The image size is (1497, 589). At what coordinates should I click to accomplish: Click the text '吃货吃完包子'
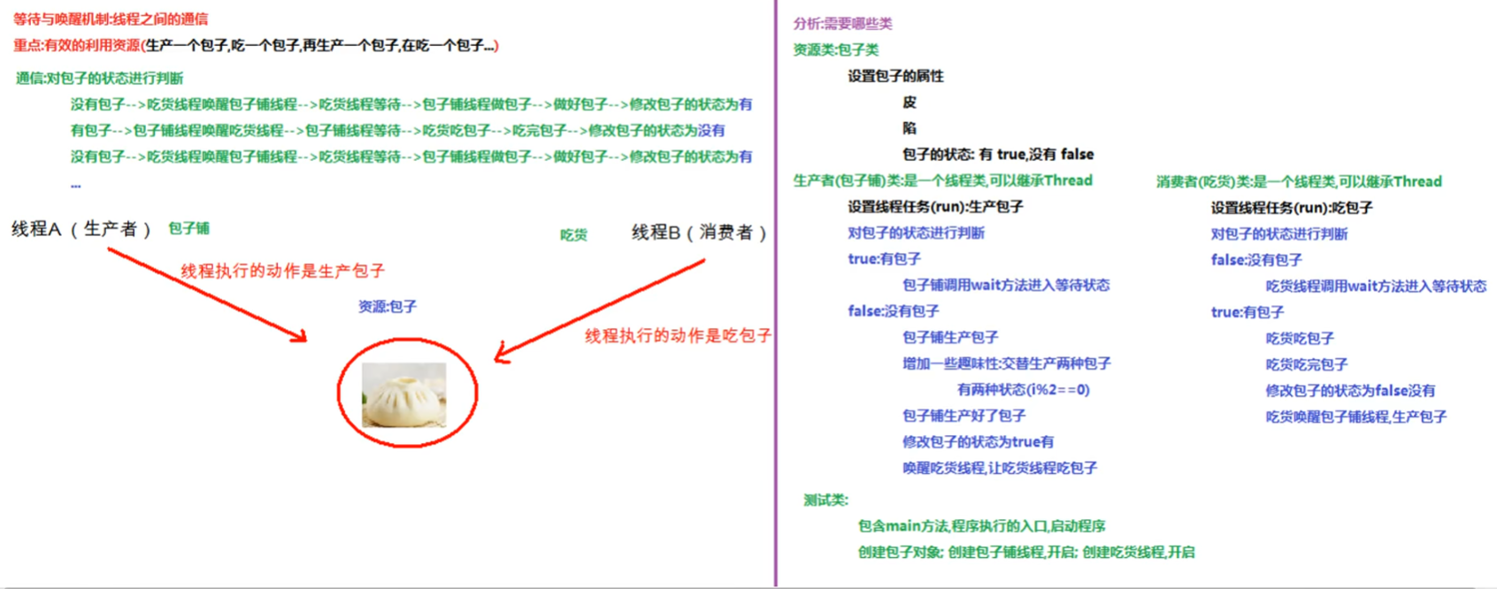pyautogui.click(x=1307, y=364)
